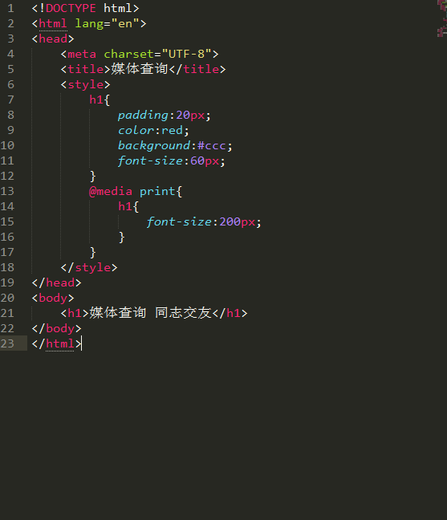Click the opening style tag
Screen dimensions: 447x520
tap(86, 84)
